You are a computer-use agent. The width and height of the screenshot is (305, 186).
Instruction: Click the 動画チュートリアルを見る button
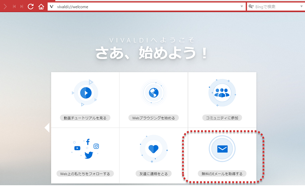click(x=85, y=118)
